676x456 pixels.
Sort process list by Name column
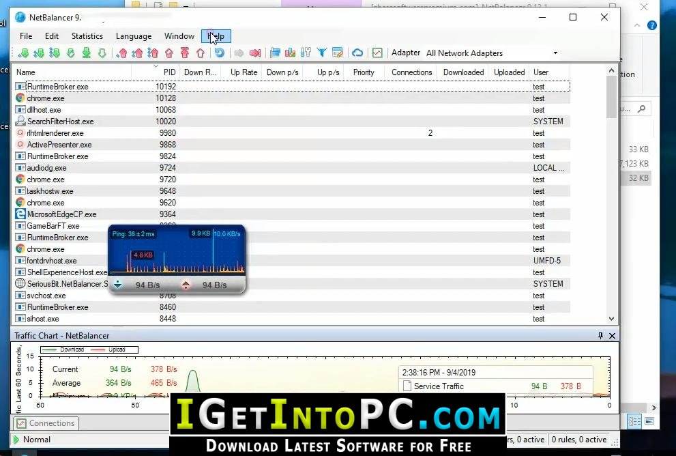click(x=72, y=72)
